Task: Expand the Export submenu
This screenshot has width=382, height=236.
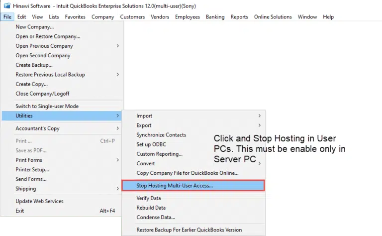Action: (193, 125)
